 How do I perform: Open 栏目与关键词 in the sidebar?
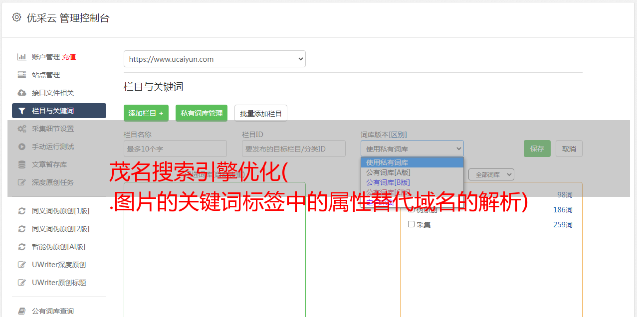coord(59,111)
